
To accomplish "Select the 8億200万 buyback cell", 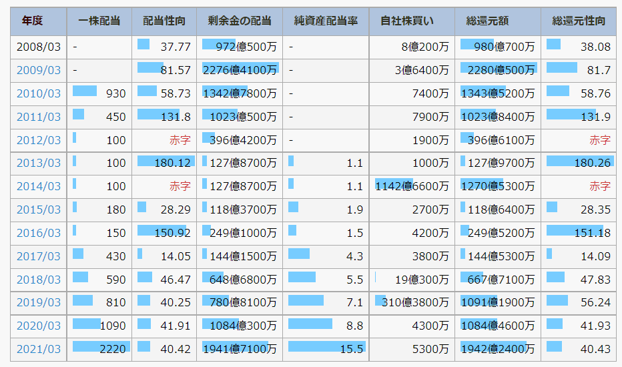I will point(412,47).
